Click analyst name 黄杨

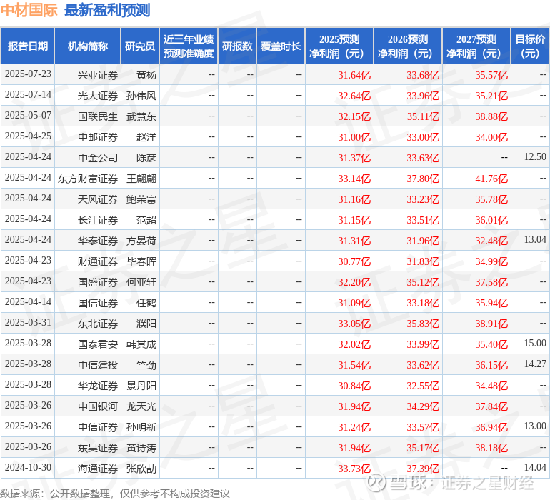coord(146,75)
